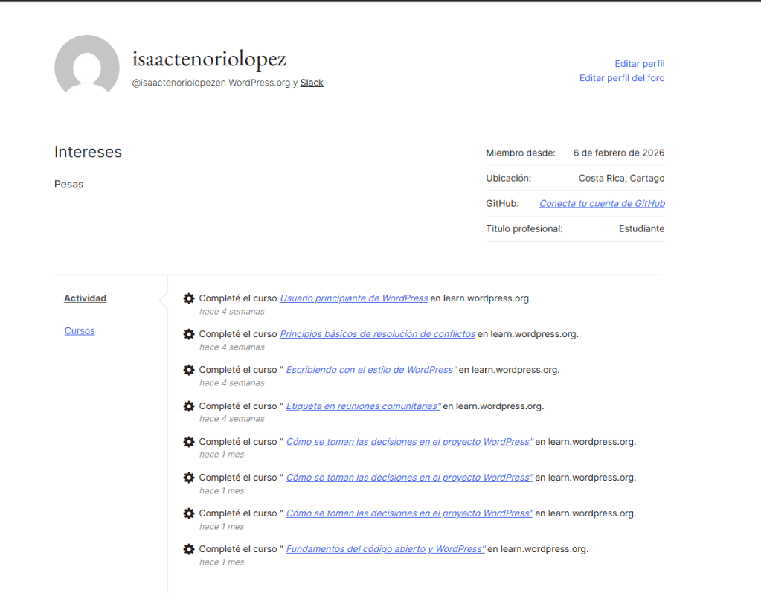Viewport: 761px width, 593px height.
Task: Open the last Cómo se toman las decisiones link
Action: point(409,513)
